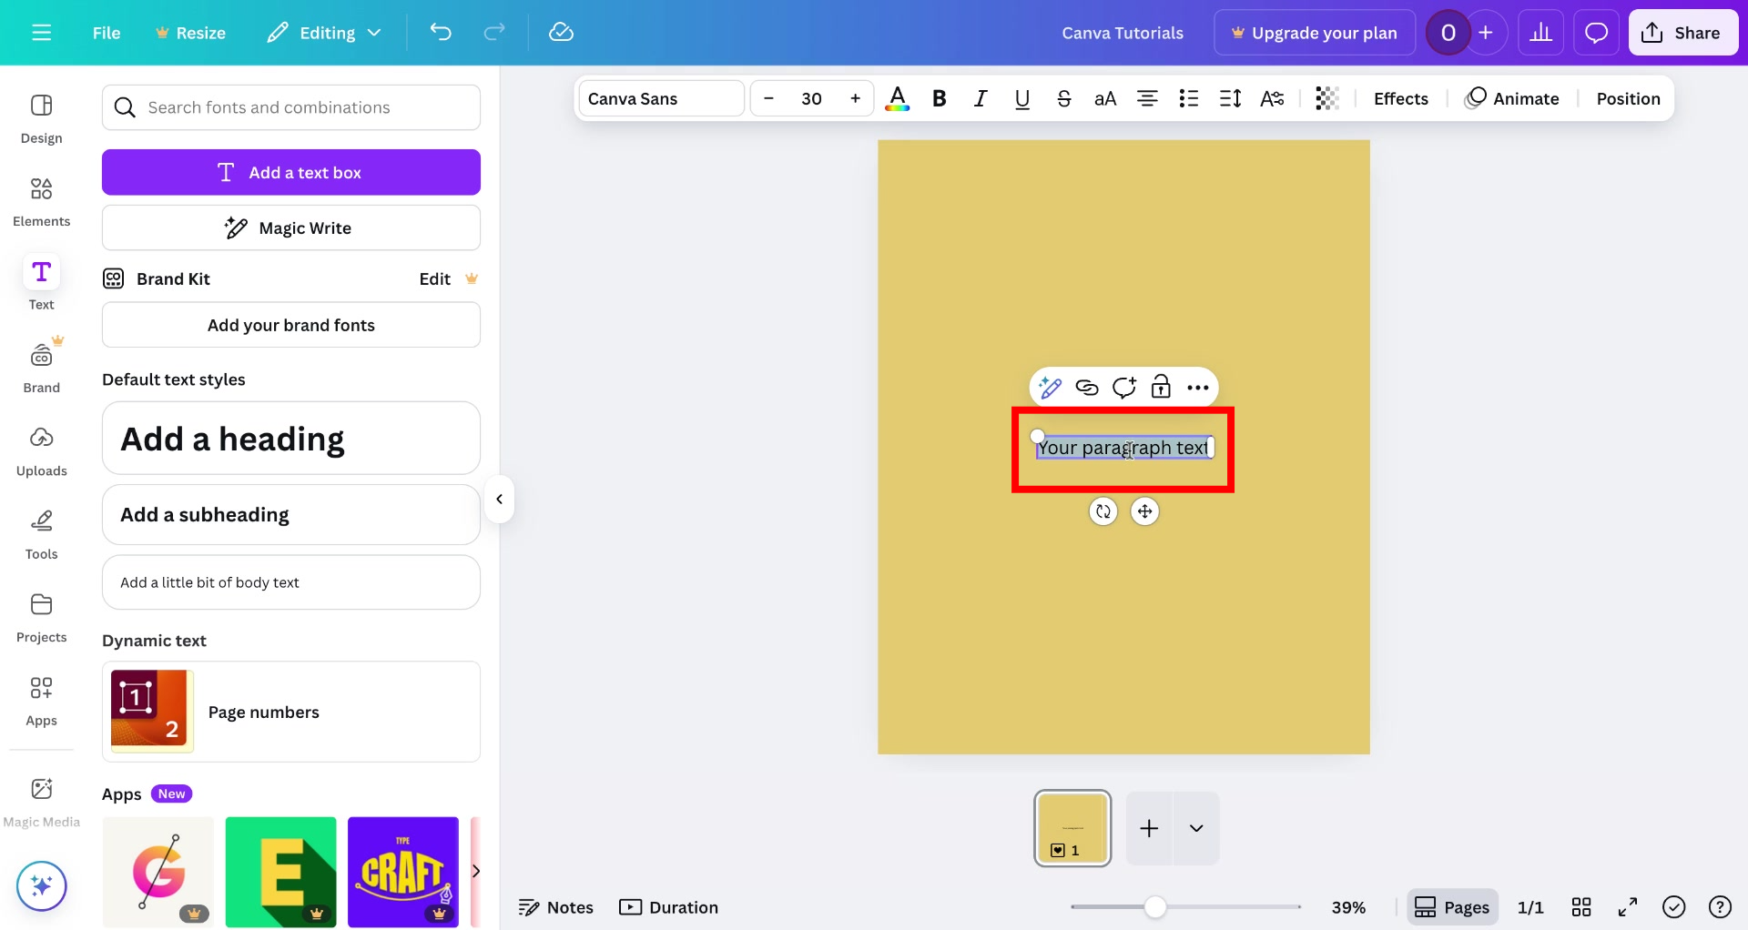
Task: Click the Add a text box button
Action: [x=290, y=172]
